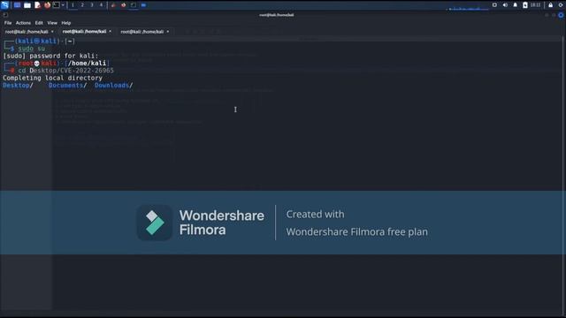Click the 'sudo su' command text
566x318 pixels.
coord(32,49)
